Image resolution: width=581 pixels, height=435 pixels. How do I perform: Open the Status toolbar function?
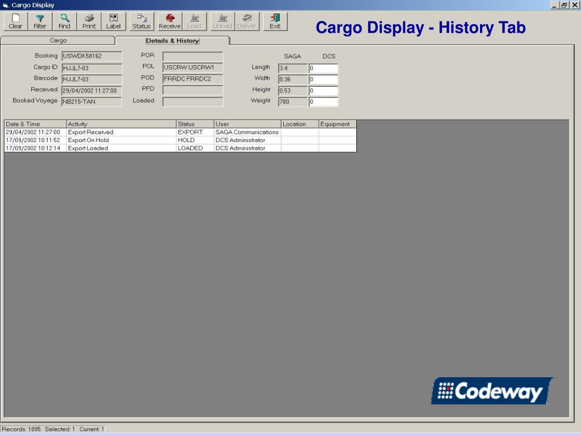141,22
